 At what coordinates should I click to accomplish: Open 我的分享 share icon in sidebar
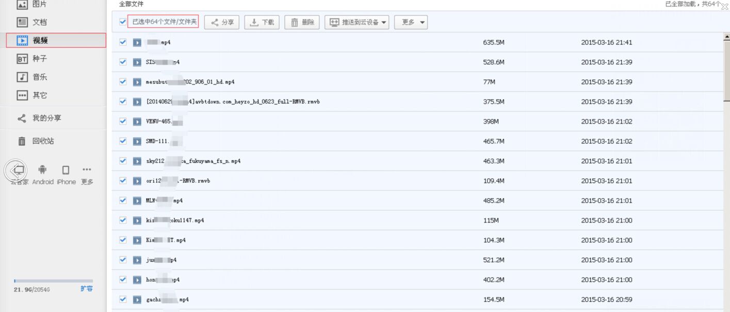pyautogui.click(x=22, y=118)
